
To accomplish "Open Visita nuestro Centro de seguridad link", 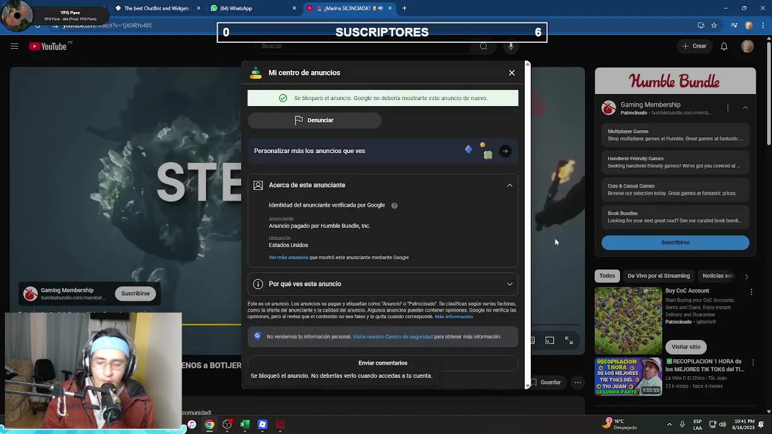I will [393, 336].
